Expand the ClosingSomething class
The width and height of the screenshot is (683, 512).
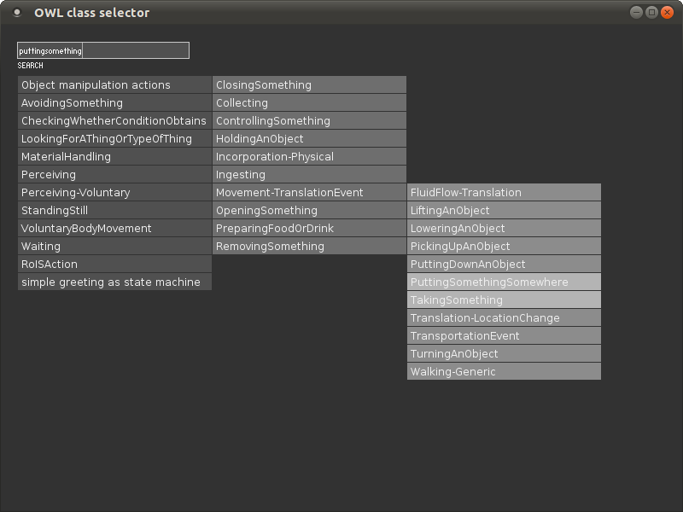309,84
